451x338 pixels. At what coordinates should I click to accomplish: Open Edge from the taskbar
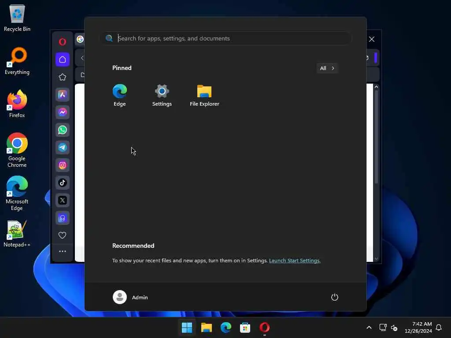[226, 327]
